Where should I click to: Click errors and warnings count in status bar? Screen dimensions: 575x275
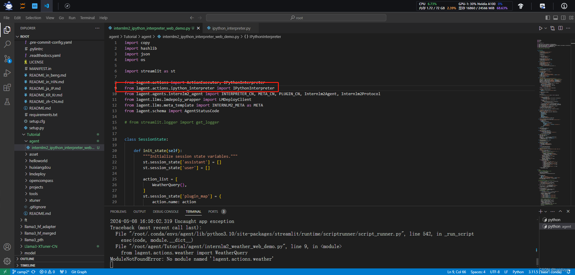click(x=47, y=272)
